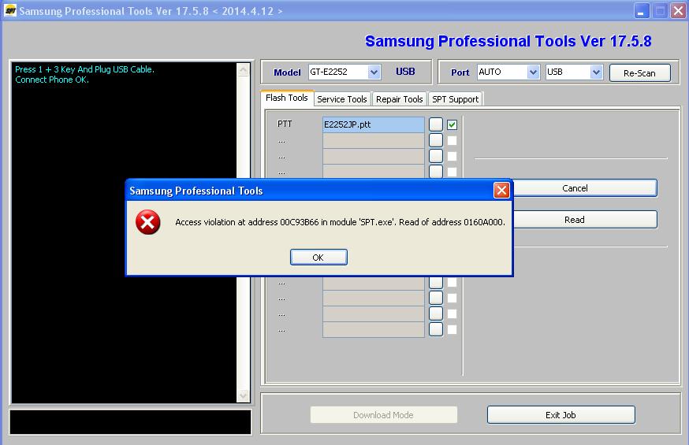This screenshot has width=689, height=445.
Task: Minimize the Samsung Professional Tools window
Action: click(642, 11)
